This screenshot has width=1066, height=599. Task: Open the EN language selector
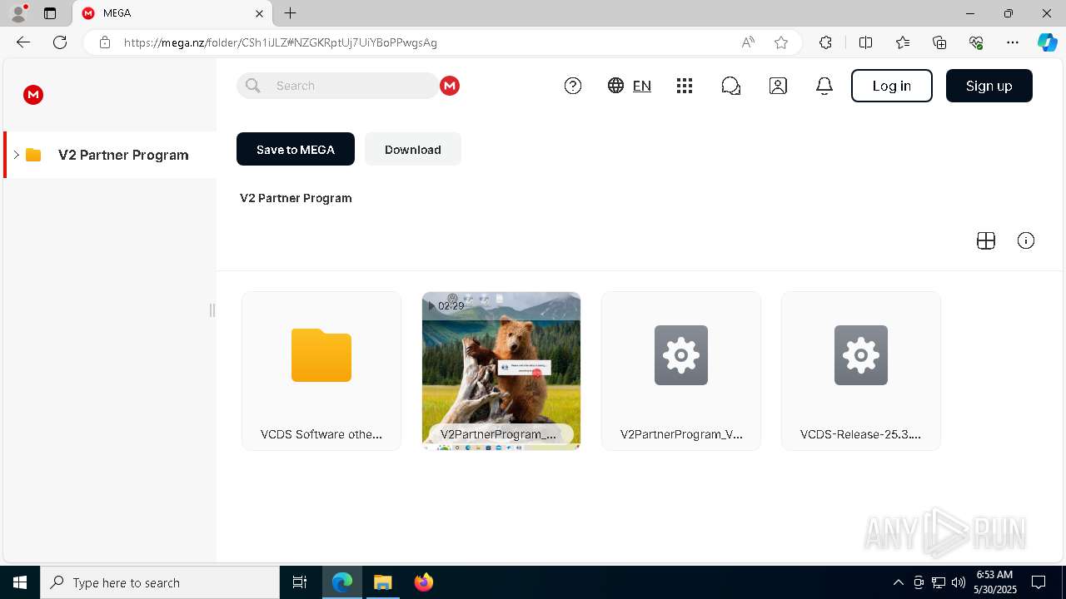pyautogui.click(x=642, y=86)
